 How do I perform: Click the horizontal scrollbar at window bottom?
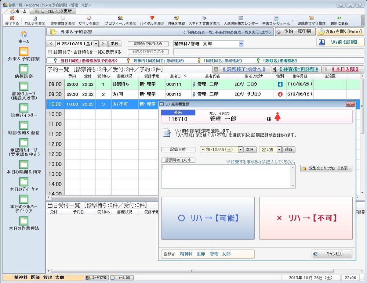click(192, 271)
